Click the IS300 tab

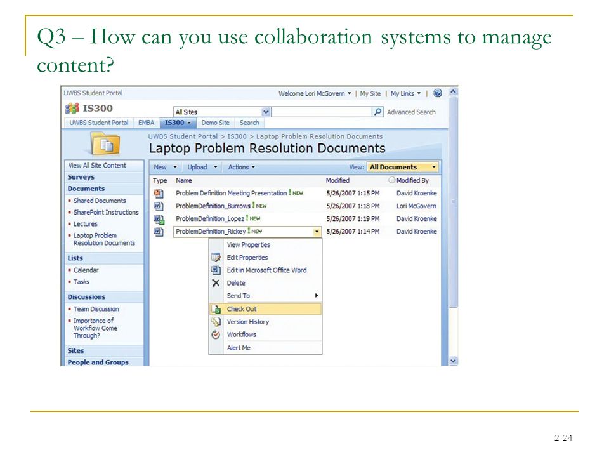click(178, 123)
